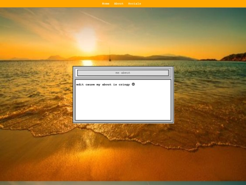Click the sun's reflection on the water
The width and height of the screenshot is (246, 185).
[x=87, y=63]
